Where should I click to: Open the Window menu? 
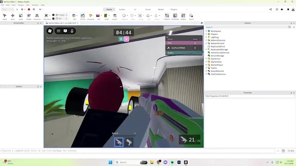35,5
